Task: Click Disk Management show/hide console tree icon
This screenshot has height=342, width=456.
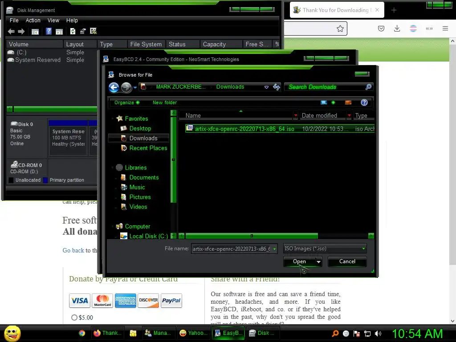Action: tap(35, 32)
